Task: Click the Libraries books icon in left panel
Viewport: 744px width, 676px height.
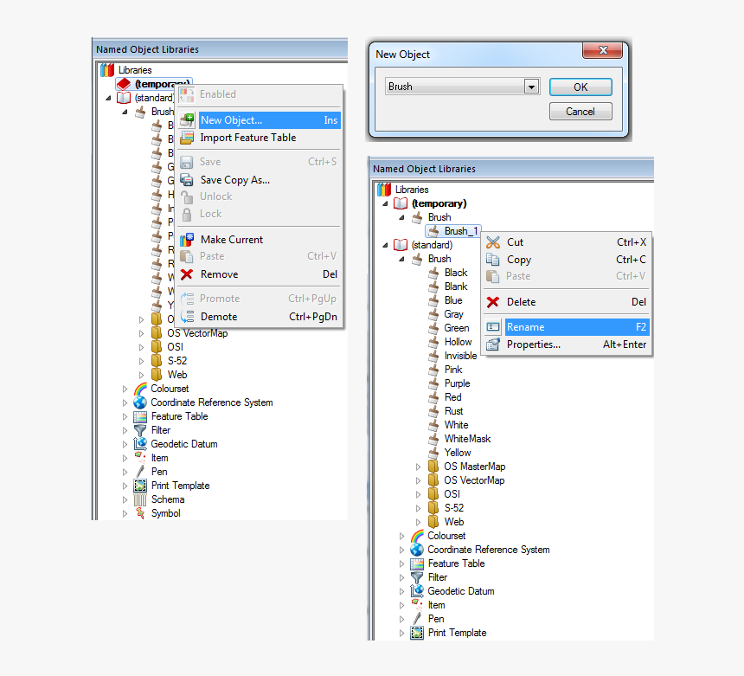Action: coord(107,70)
